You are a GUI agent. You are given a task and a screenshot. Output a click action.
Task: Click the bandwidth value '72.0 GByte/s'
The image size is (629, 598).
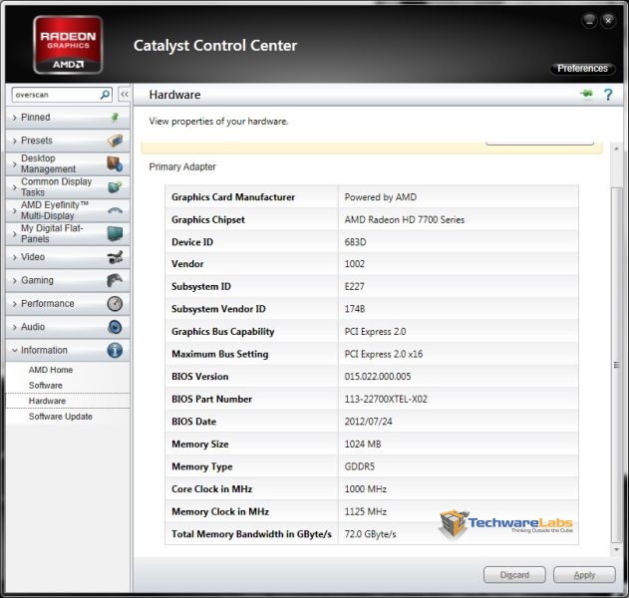click(x=370, y=534)
